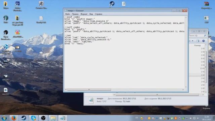
Task: Click the Notepad horizontal scrollbar thumb
Action: (x=89, y=90)
